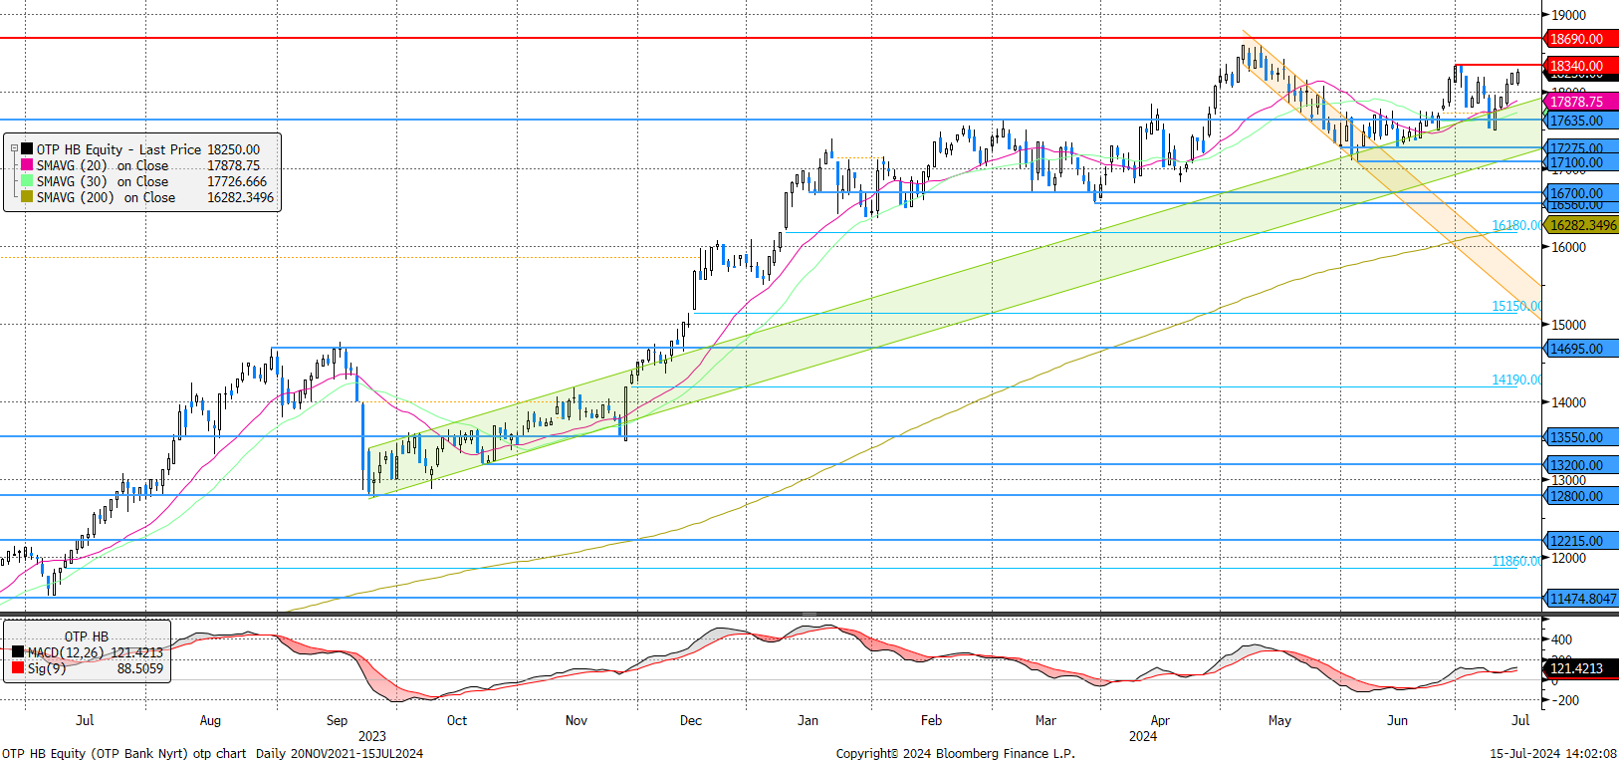Viewport: 1619px width, 762px height.
Task: Click the Sig(9) legend entry
Action: (87, 668)
